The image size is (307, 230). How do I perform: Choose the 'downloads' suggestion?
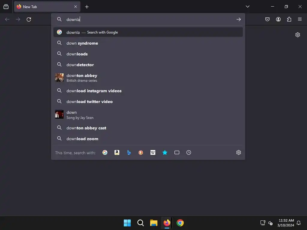[x=148, y=54]
